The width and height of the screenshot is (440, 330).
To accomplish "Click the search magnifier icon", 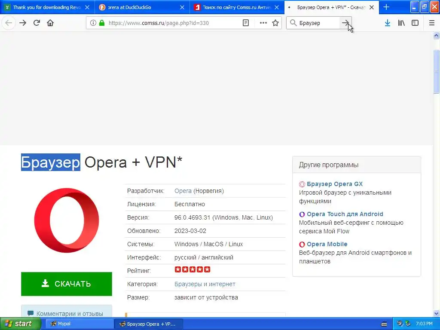I will point(293,23).
